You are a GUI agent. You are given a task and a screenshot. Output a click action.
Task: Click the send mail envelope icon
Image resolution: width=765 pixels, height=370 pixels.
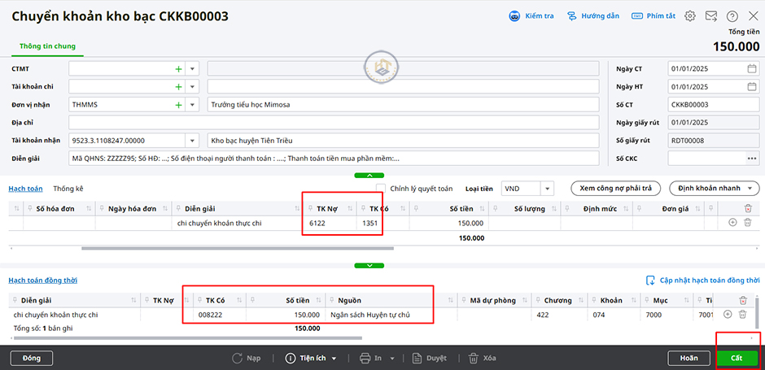[x=711, y=16]
